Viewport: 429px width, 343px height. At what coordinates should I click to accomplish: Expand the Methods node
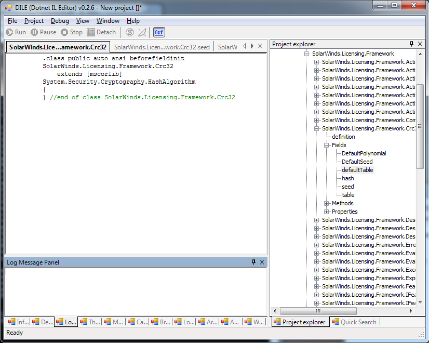click(326, 203)
